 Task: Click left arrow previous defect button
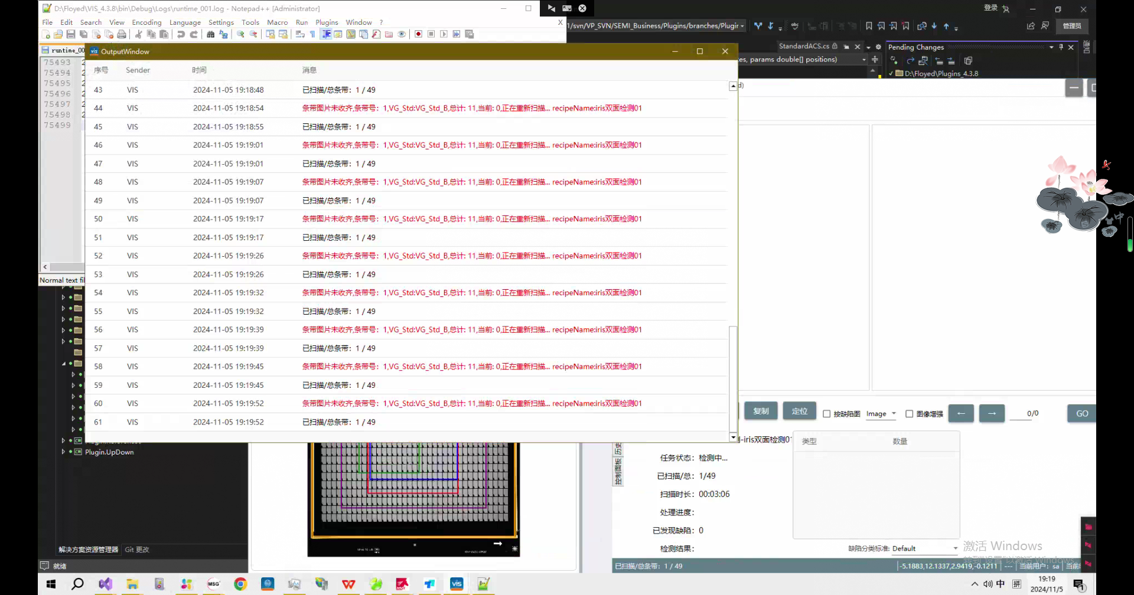point(961,413)
